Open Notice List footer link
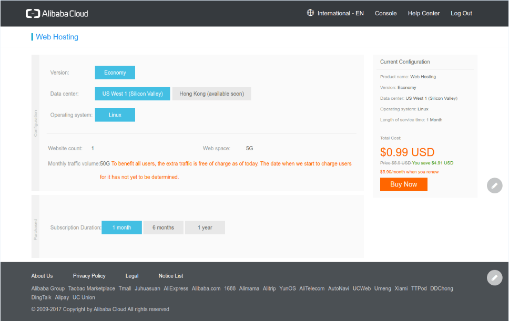 point(171,276)
